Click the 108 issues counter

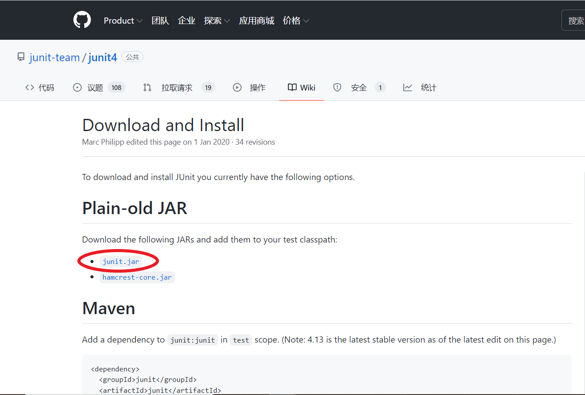pyautogui.click(x=116, y=87)
